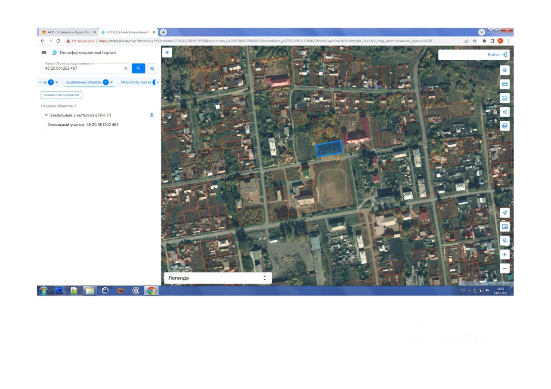Collapse the left sidebar panel

[x=167, y=52]
